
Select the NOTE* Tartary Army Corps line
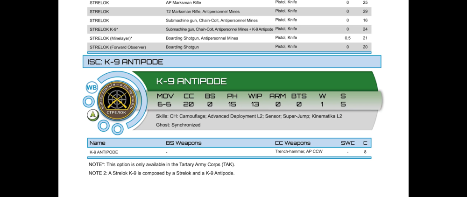[x=162, y=164]
